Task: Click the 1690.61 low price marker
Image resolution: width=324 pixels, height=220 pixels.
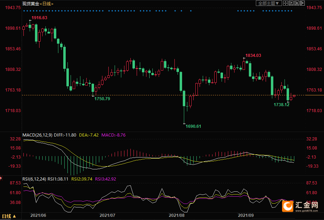Action: click(193, 126)
